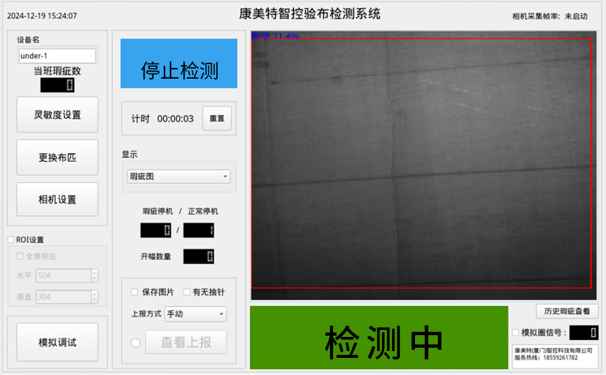The width and height of the screenshot is (606, 375).
Task: Click the 停止检测 stop detection button
Action: point(178,63)
